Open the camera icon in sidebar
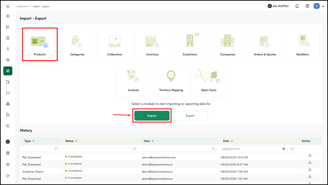 click(8, 126)
